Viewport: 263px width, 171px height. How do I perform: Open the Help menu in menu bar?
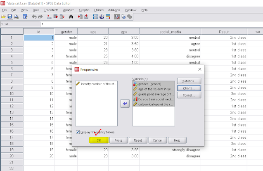(145, 10)
